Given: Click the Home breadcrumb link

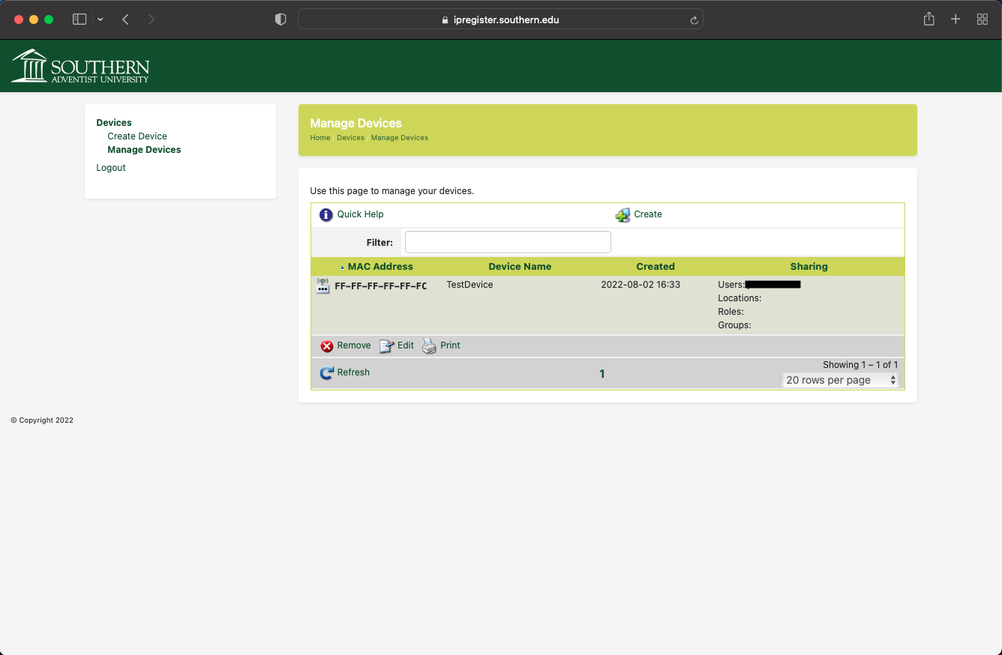Looking at the screenshot, I should (x=320, y=138).
